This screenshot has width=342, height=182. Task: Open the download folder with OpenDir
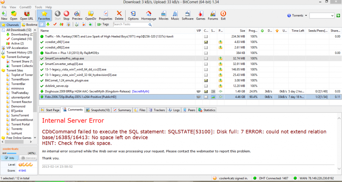(x=91, y=15)
